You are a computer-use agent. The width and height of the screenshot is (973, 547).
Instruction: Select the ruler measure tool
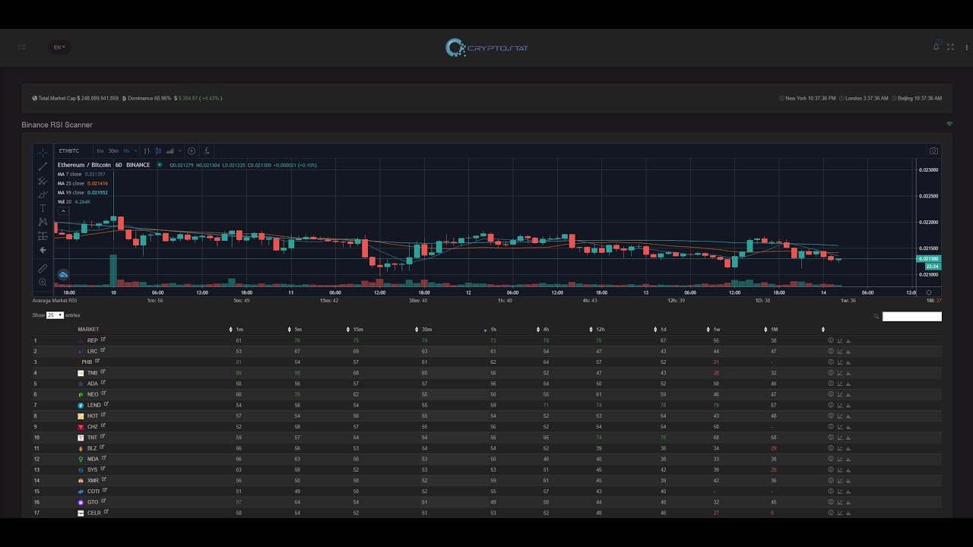(43, 268)
